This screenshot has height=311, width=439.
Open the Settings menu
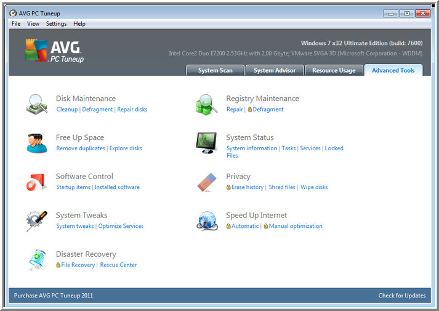tap(56, 24)
